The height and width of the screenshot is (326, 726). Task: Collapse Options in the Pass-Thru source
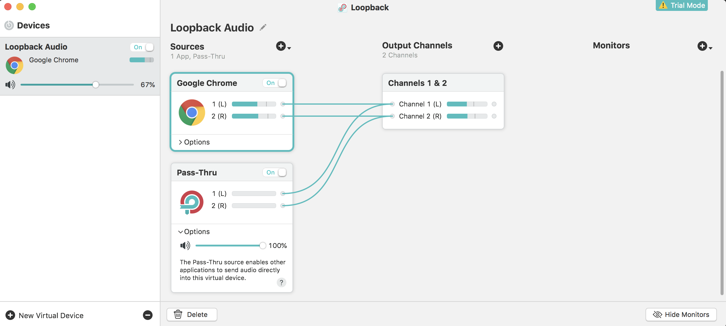[194, 232]
